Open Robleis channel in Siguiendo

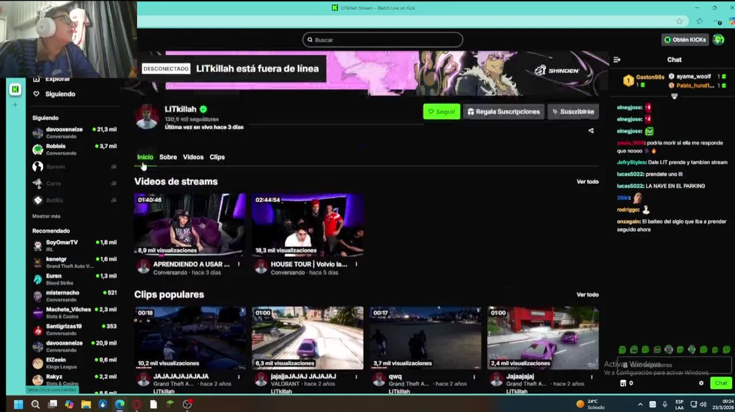click(x=74, y=149)
